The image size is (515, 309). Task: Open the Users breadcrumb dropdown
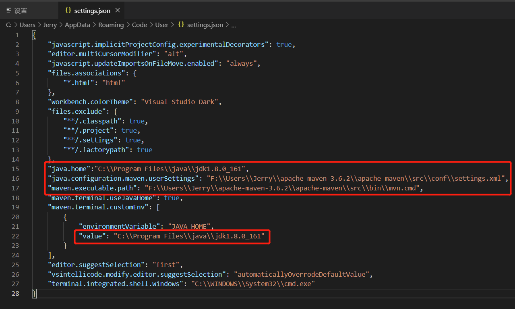[27, 25]
